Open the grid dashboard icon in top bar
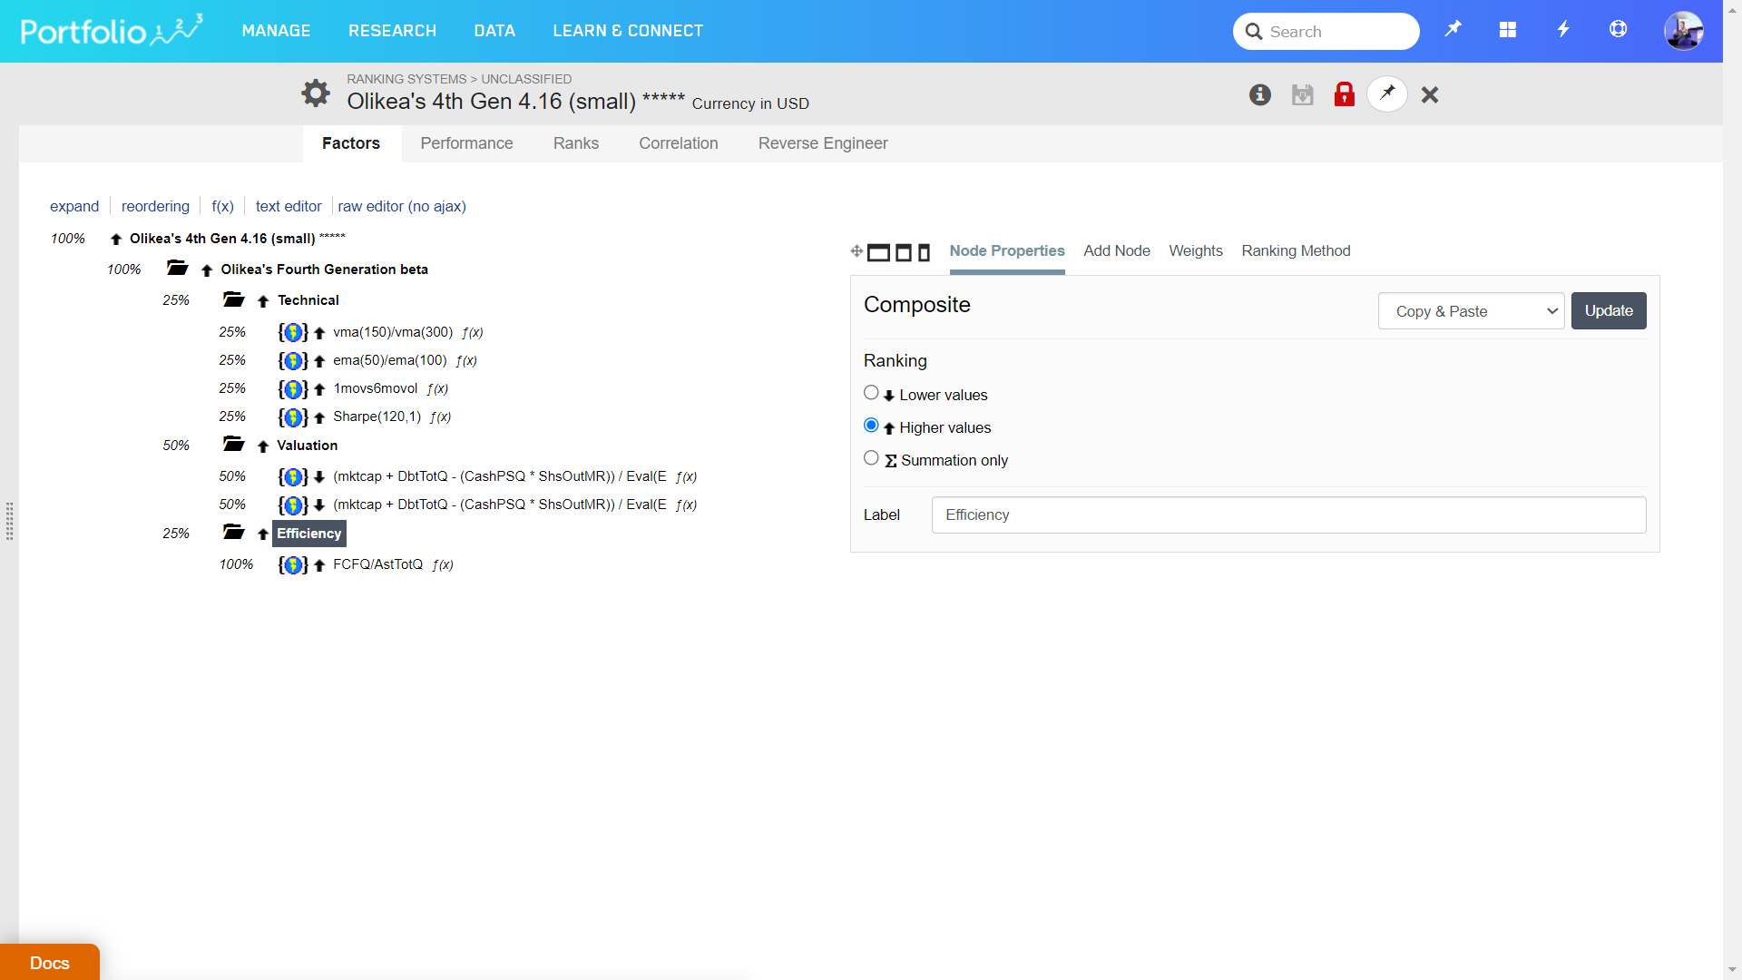1742x980 pixels. 1507,30
